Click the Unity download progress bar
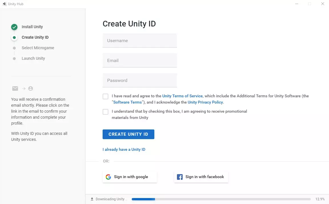Image resolution: width=329 pixels, height=204 pixels. (221, 199)
